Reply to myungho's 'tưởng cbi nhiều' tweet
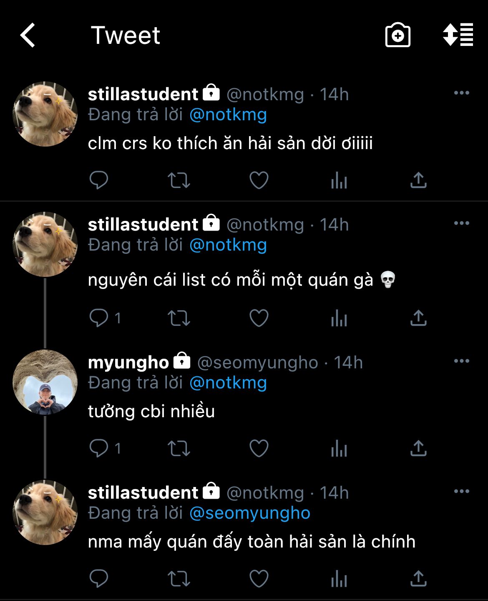Image resolution: width=488 pixels, height=601 pixels. coord(99,449)
